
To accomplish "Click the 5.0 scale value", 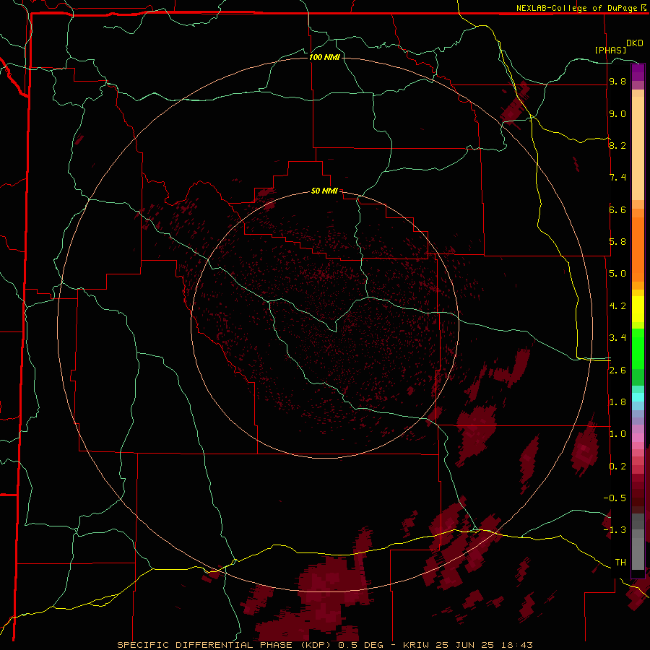I will click(617, 274).
